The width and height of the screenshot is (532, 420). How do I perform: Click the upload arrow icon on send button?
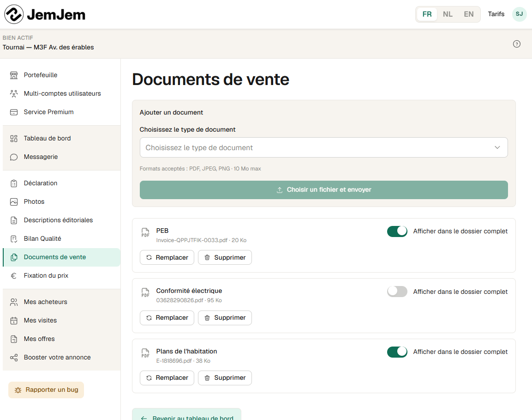[280, 190]
